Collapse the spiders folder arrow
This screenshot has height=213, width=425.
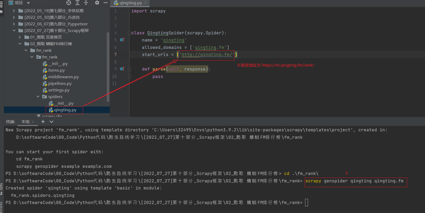[x=38, y=97]
